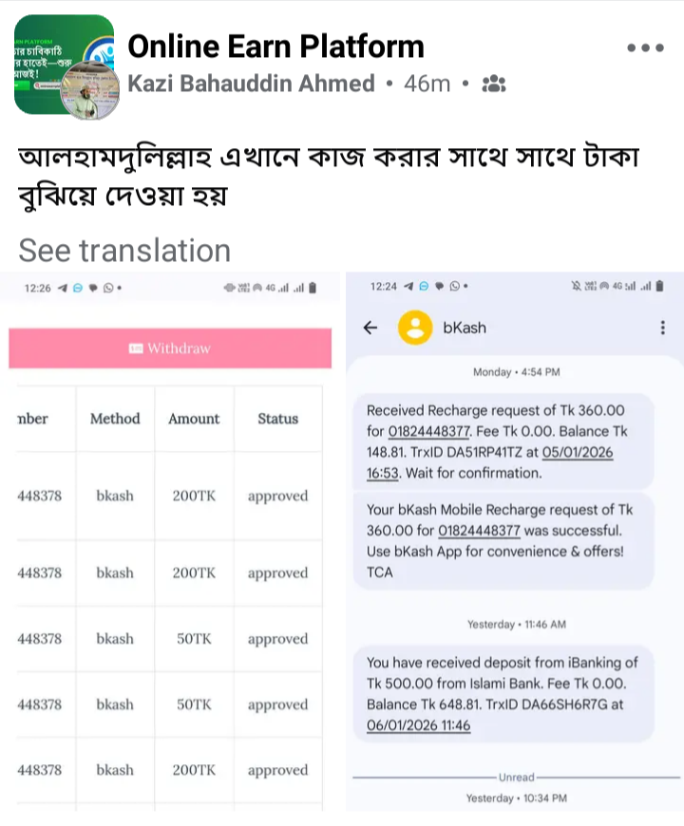684x826 pixels.
Task: Open the Islami Bank deposit message
Action: 503,693
